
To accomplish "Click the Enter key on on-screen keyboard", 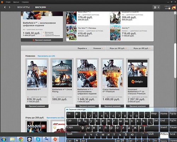I will click(152, 129).
